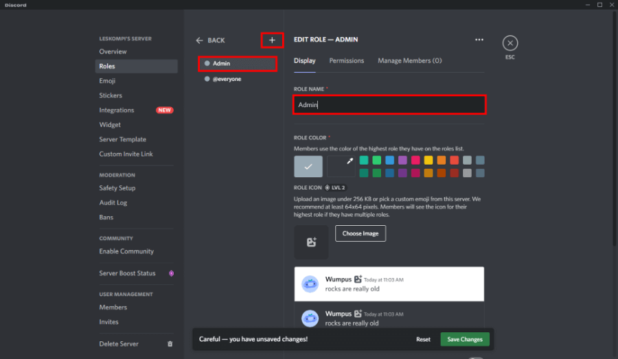618x359 pixels.
Task: Click Reset to discard changes
Action: (x=423, y=339)
